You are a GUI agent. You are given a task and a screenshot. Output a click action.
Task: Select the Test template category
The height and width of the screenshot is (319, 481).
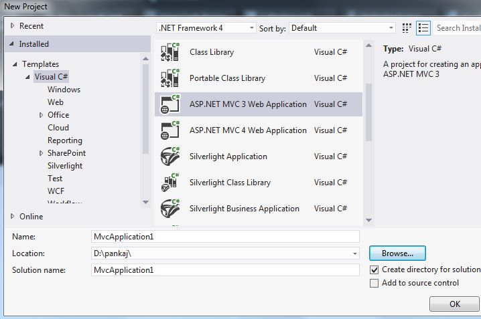click(x=55, y=179)
